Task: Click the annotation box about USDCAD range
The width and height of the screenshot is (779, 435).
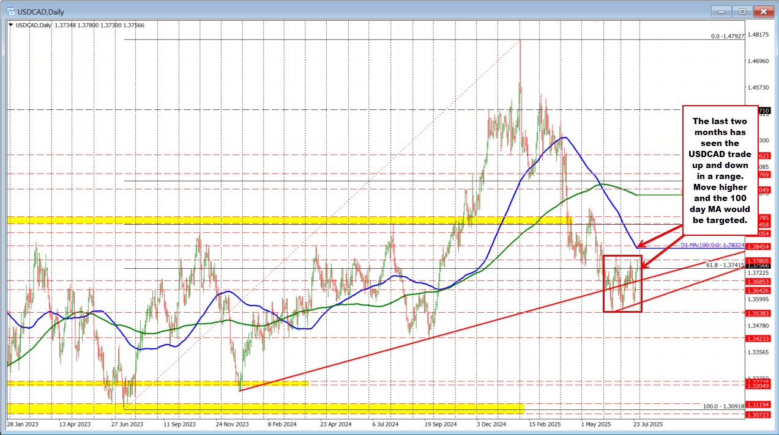Action: 720,169
